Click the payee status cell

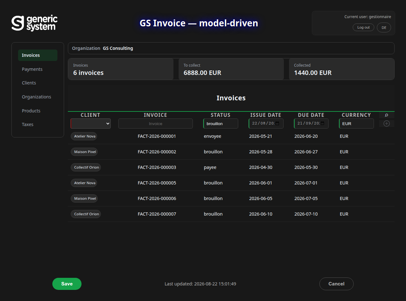pyautogui.click(x=210, y=167)
